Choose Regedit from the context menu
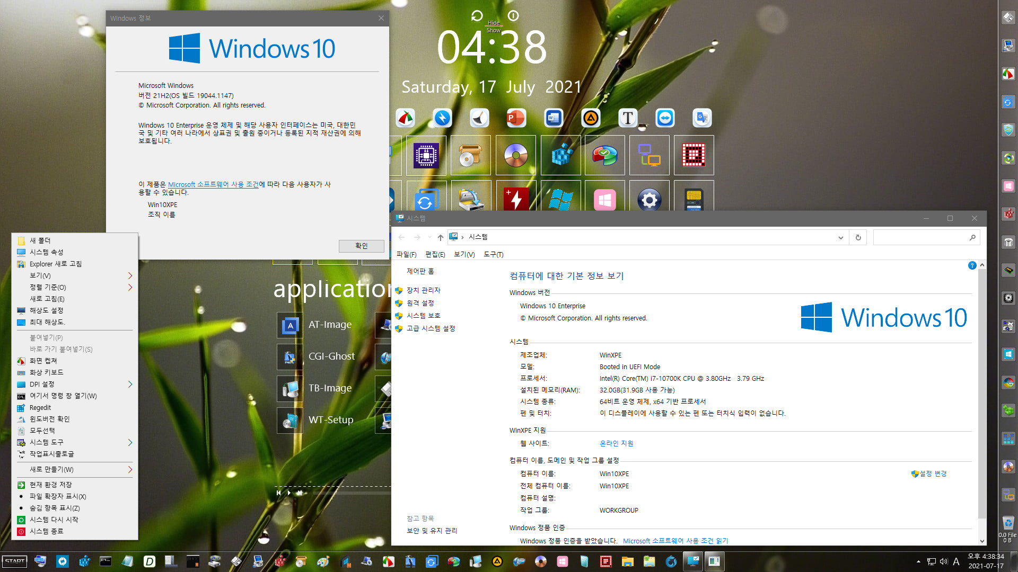This screenshot has height=572, width=1018. click(74, 407)
